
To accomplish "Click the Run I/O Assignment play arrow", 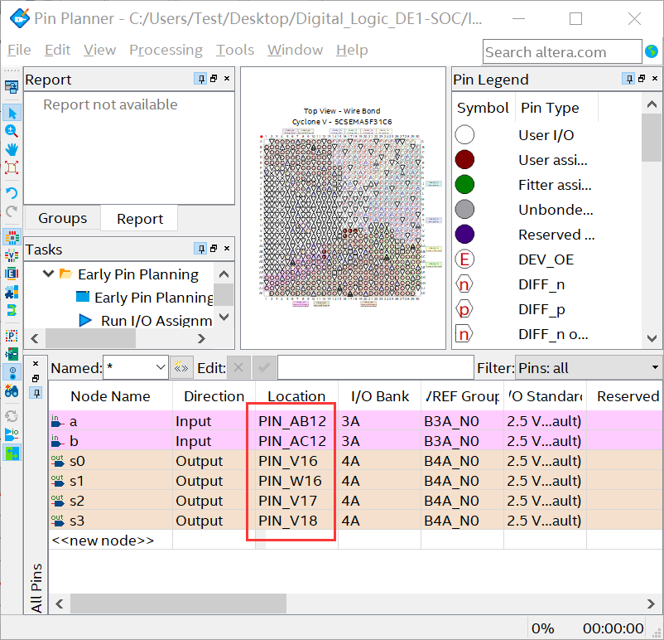I will point(85,320).
